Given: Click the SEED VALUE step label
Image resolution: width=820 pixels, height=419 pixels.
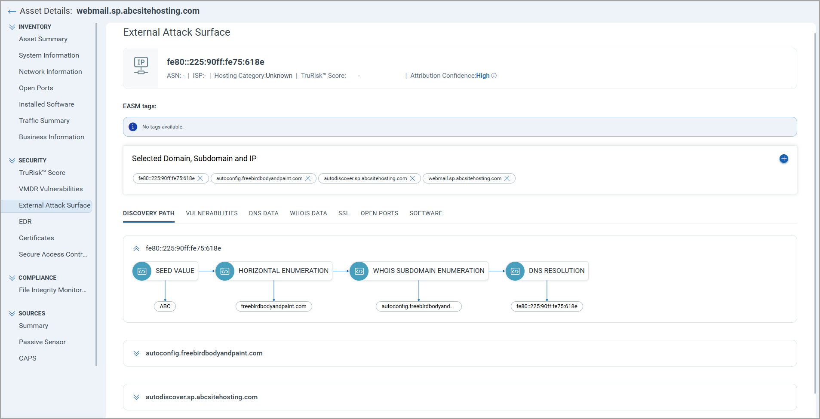Looking at the screenshot, I should coord(175,271).
